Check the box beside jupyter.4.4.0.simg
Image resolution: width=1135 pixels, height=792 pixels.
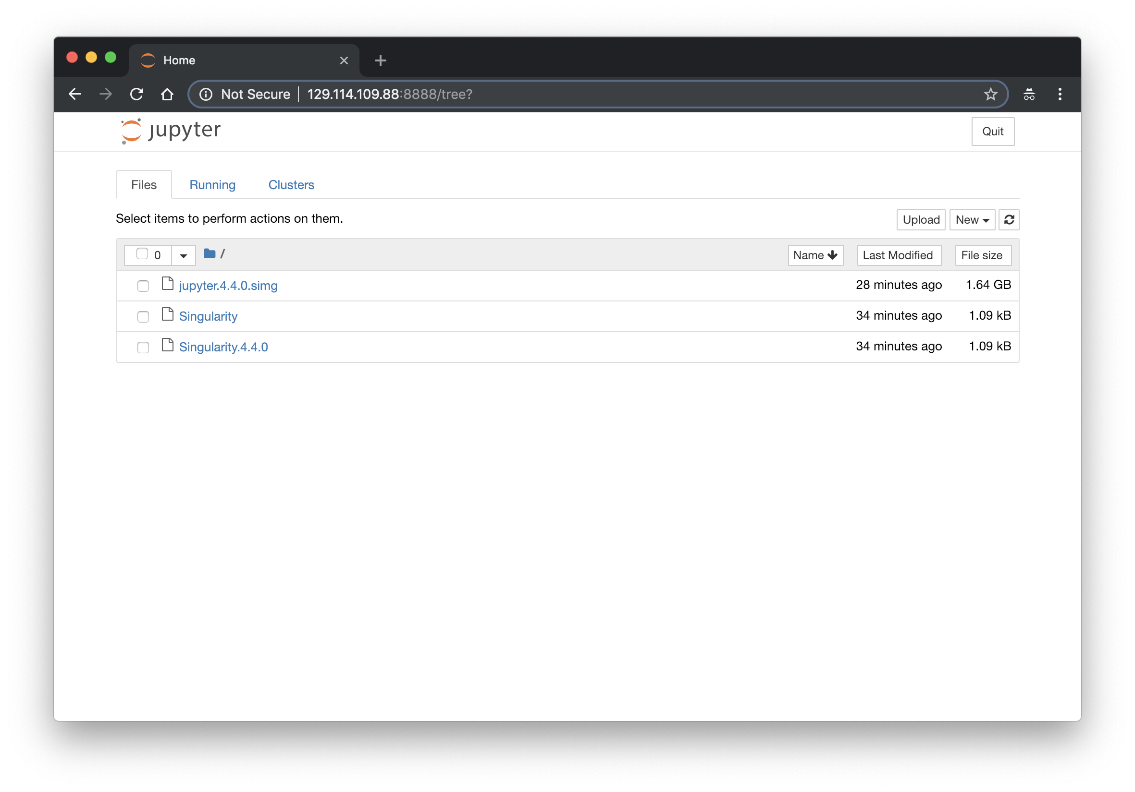coord(143,286)
